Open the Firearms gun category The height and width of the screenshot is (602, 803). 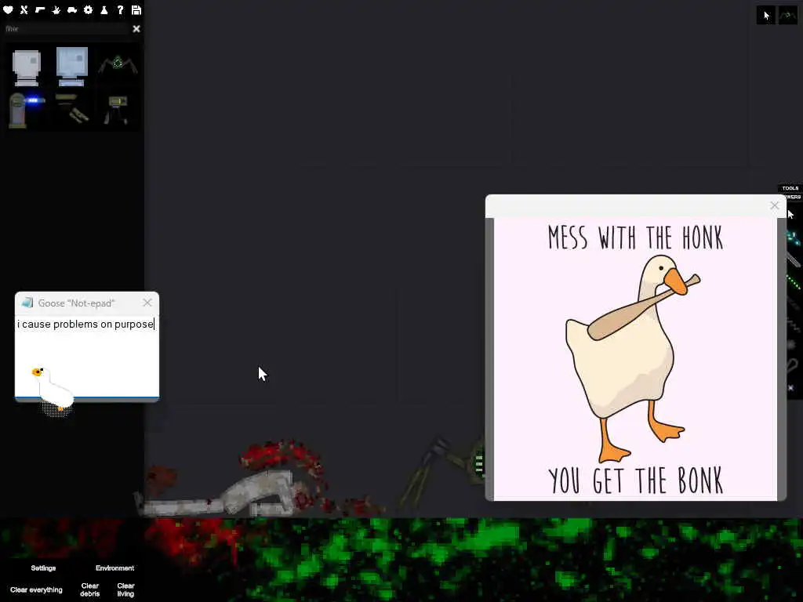(40, 9)
